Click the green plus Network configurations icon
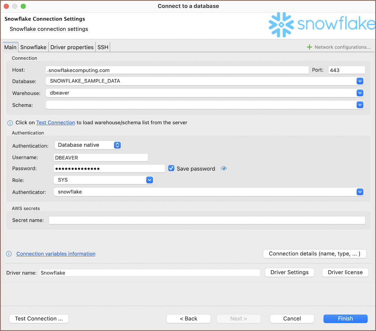This screenshot has width=376, height=331. (x=309, y=47)
